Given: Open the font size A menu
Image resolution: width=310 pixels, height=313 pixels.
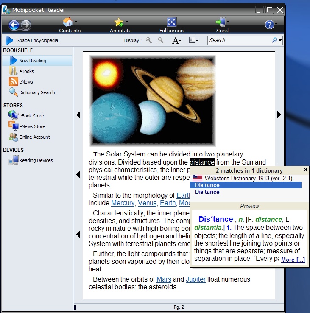Looking at the screenshot, I should click(176, 41).
